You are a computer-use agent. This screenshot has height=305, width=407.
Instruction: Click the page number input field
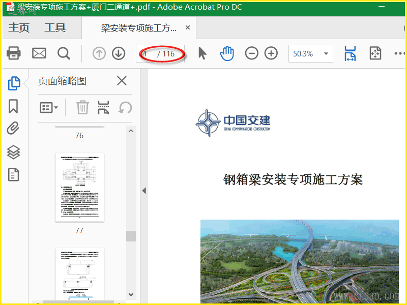(146, 54)
